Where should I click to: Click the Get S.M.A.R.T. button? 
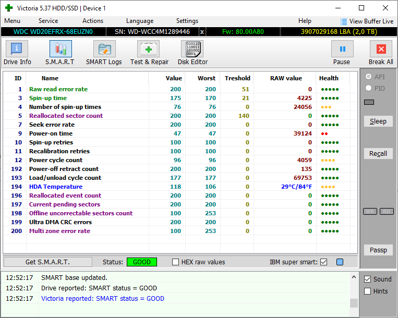pyautogui.click(x=47, y=262)
